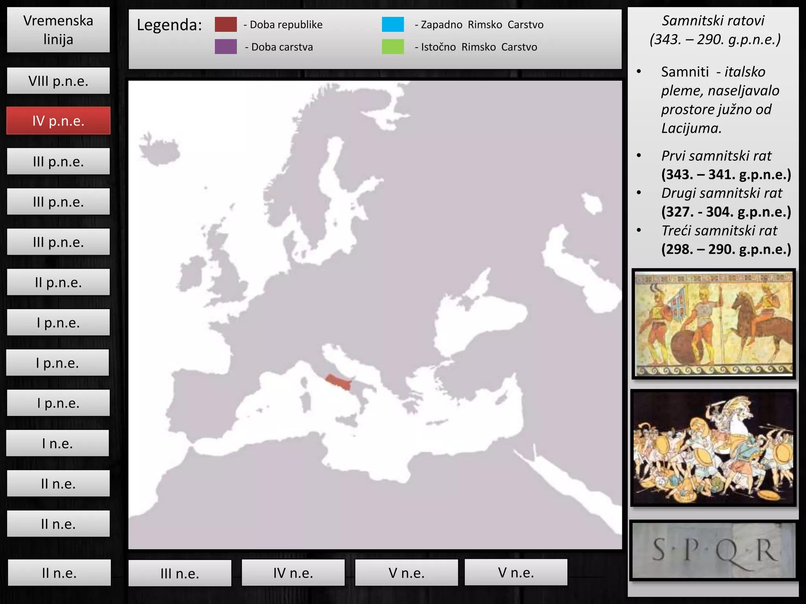Click the green Istočno Rimsko Carstvo swatch
Viewport: 806px width, 604px height.
tap(393, 47)
